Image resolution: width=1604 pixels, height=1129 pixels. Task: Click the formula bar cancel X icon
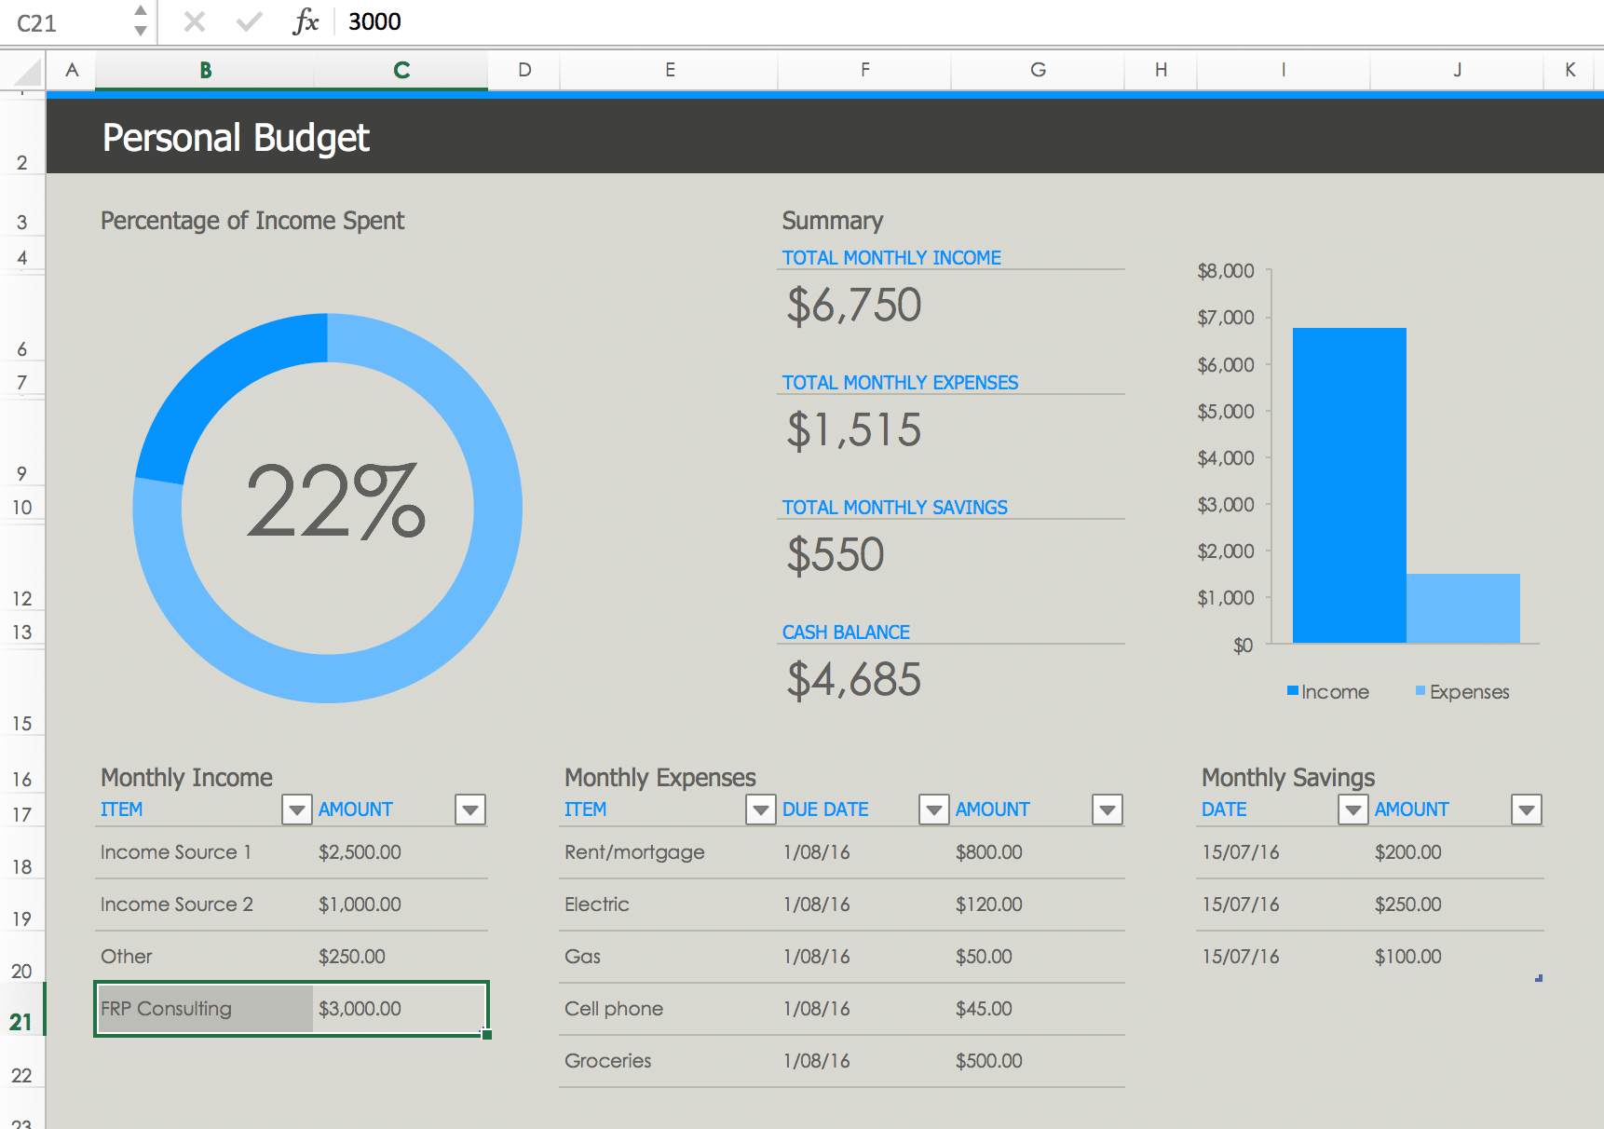pos(195,21)
